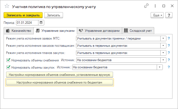Uncheck Нормировать объемы закупок checkbox
The width and height of the screenshot is (178, 109).
[8, 67]
